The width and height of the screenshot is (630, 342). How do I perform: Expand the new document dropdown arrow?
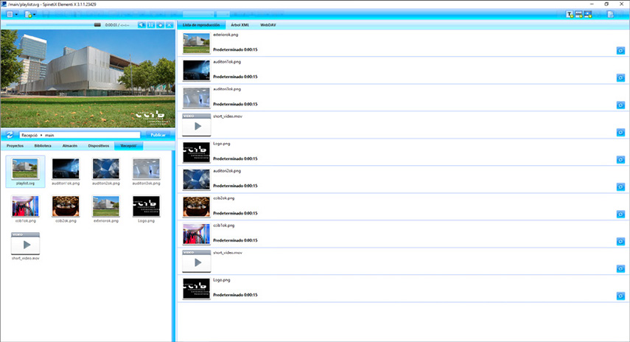(34, 15)
